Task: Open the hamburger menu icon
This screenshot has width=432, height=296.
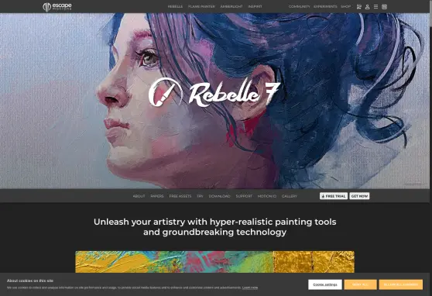Action: pyautogui.click(x=375, y=7)
